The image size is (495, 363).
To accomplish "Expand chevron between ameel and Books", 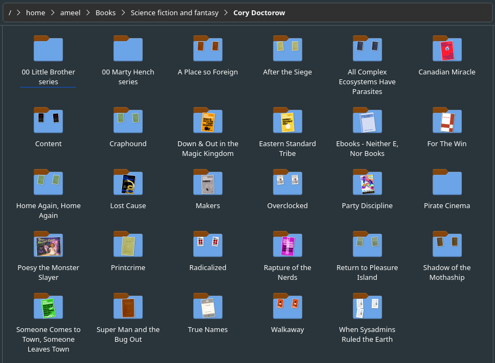I will (x=88, y=12).
